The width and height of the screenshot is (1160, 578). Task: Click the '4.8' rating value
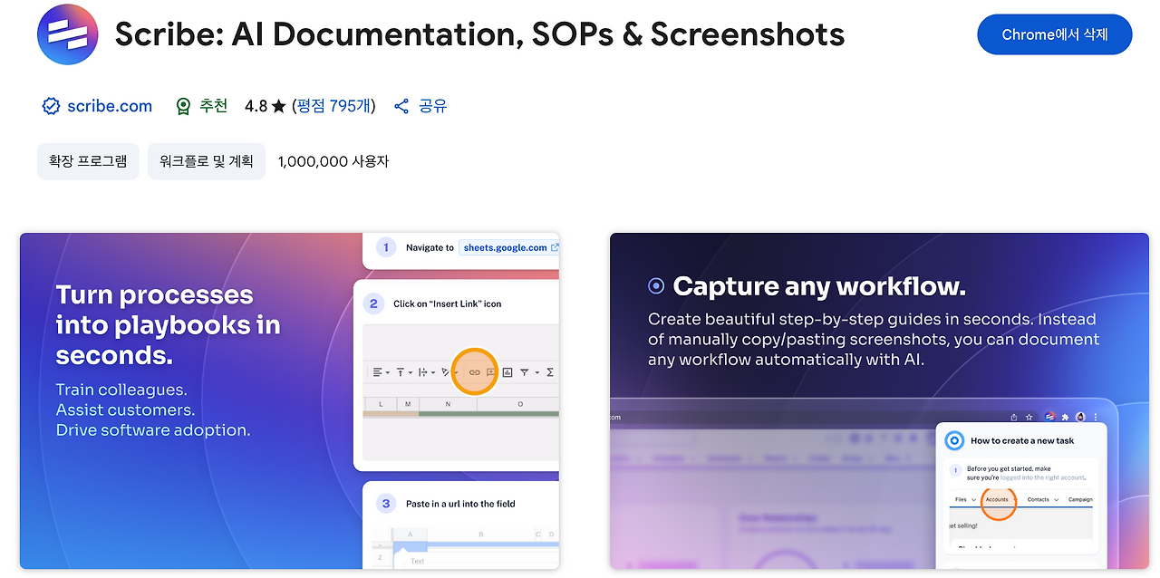(256, 106)
